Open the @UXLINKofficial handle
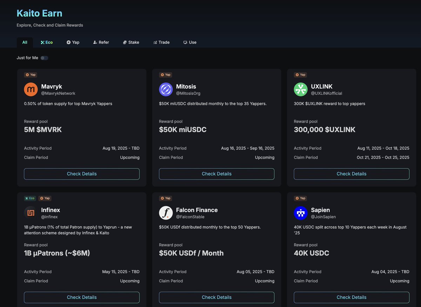The height and width of the screenshot is (307, 421). click(x=327, y=93)
